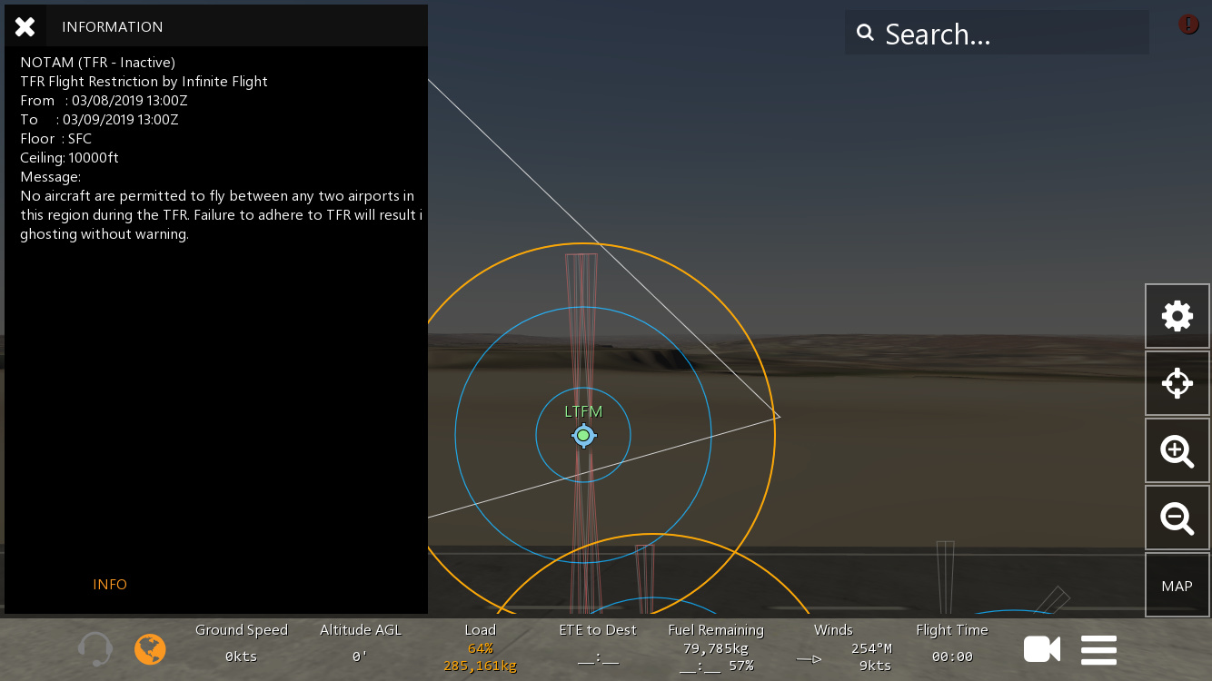The image size is (1212, 681).
Task: Select the INFO tab in the panel
Action: click(x=110, y=585)
